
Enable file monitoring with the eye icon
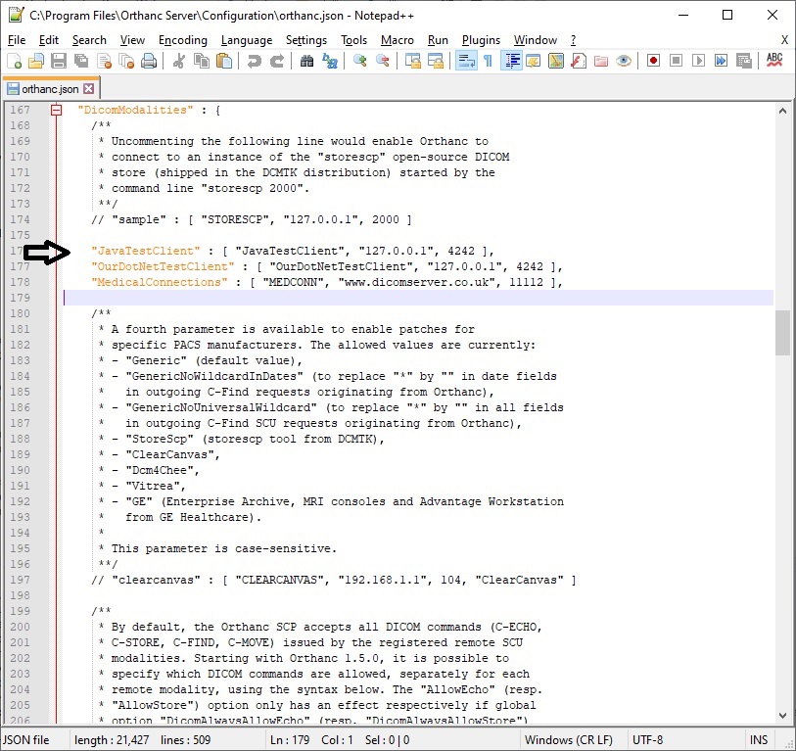[624, 60]
